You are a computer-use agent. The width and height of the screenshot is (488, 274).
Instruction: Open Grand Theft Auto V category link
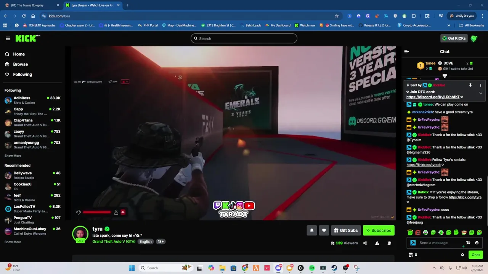tap(114, 242)
